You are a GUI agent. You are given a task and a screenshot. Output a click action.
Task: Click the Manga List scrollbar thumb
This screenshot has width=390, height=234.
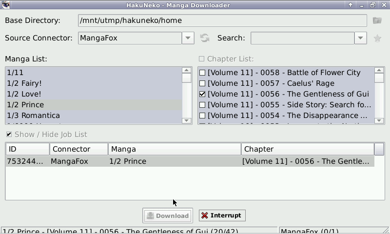click(187, 78)
